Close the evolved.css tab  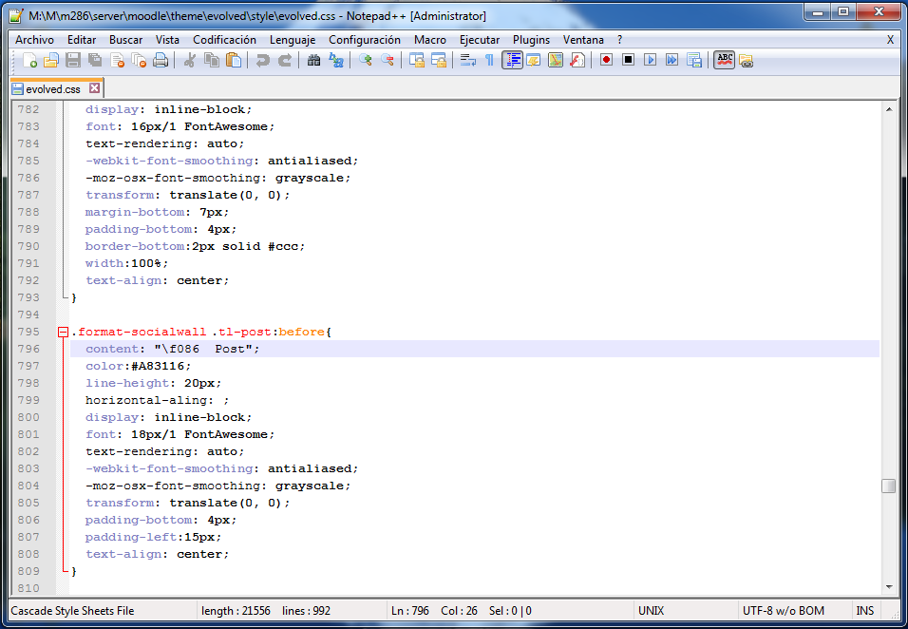pyautogui.click(x=94, y=86)
